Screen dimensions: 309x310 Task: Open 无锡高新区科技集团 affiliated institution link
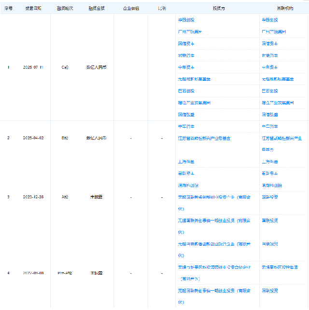click(x=280, y=267)
